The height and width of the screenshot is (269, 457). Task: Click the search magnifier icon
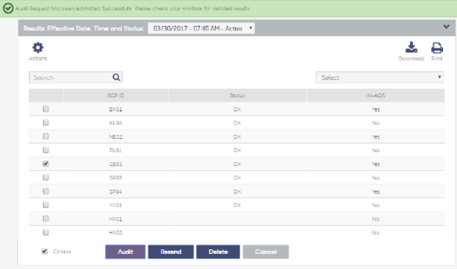(x=116, y=77)
